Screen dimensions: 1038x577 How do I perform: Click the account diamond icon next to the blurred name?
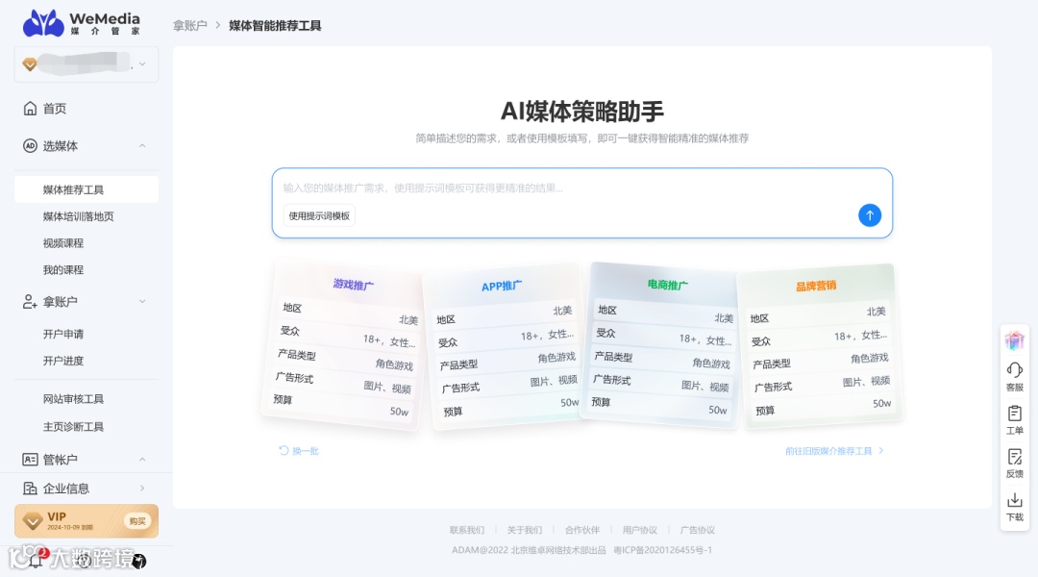(x=29, y=64)
